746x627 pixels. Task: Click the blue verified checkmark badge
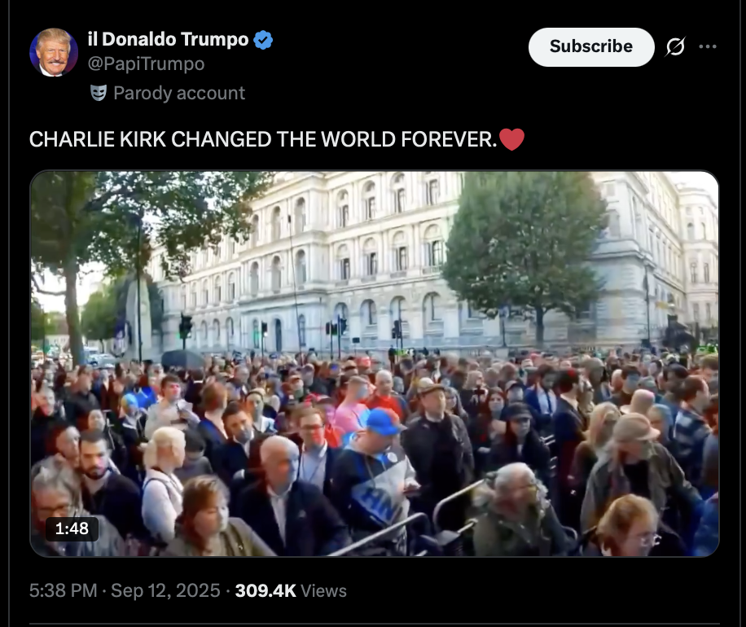[263, 40]
